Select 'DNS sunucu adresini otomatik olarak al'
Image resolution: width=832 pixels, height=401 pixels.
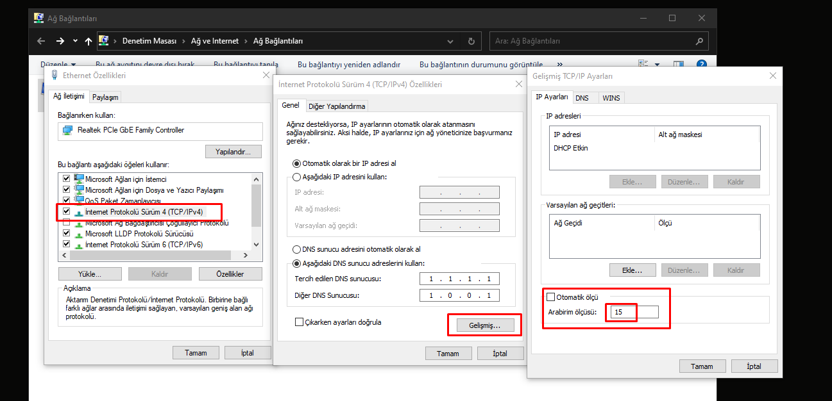coord(296,249)
